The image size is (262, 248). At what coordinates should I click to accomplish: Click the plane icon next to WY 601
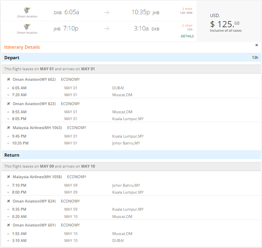[x=9, y=225]
